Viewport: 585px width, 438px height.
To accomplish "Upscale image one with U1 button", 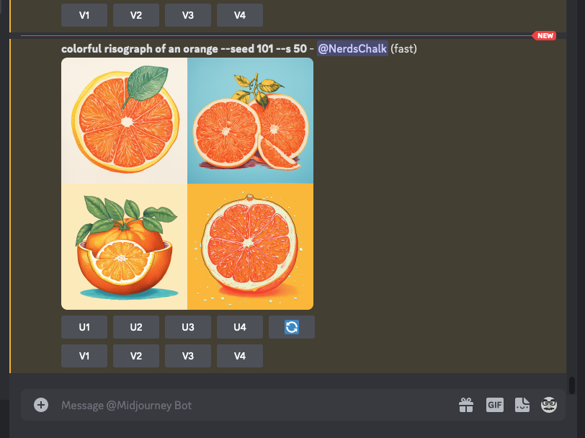I will [x=84, y=327].
